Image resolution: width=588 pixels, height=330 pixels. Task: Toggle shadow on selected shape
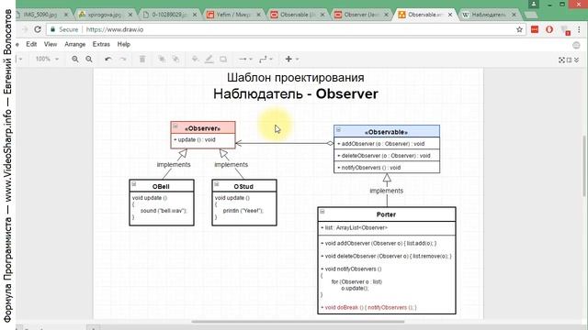click(x=223, y=59)
